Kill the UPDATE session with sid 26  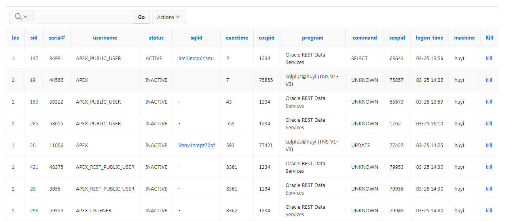tap(489, 145)
